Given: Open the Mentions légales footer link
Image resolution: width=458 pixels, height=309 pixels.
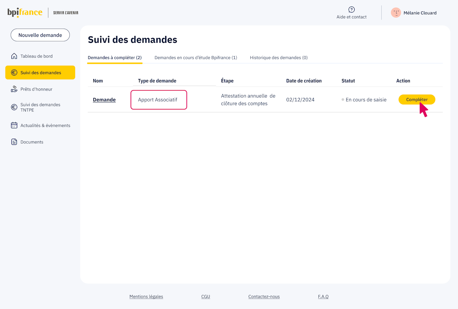Looking at the screenshot, I should pos(146,296).
